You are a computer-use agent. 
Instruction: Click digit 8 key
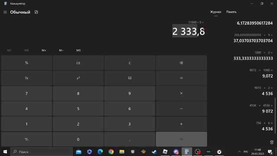[78, 93]
